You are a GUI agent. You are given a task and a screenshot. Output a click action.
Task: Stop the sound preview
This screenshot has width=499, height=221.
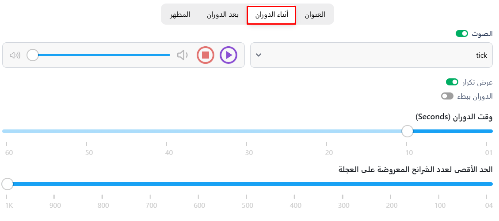click(206, 55)
